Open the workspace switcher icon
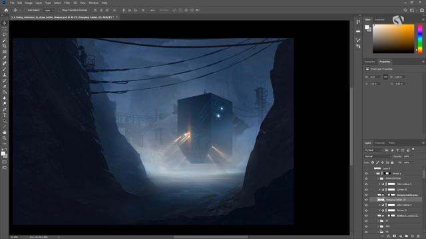This screenshot has width=426, height=239. pyautogui.click(x=412, y=10)
